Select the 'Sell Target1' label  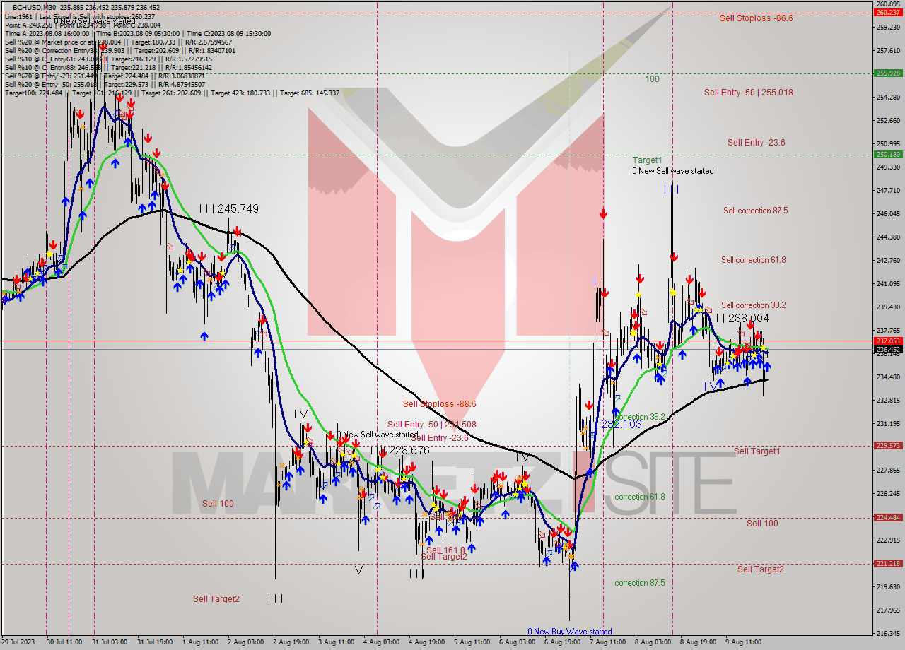[x=757, y=451]
